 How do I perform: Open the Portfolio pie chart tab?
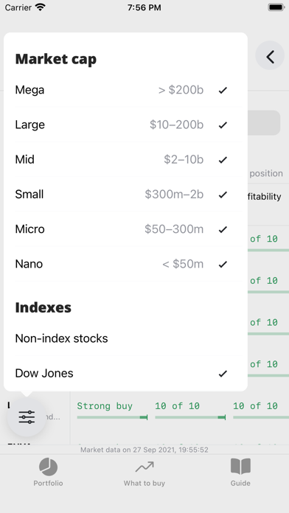pos(48,467)
